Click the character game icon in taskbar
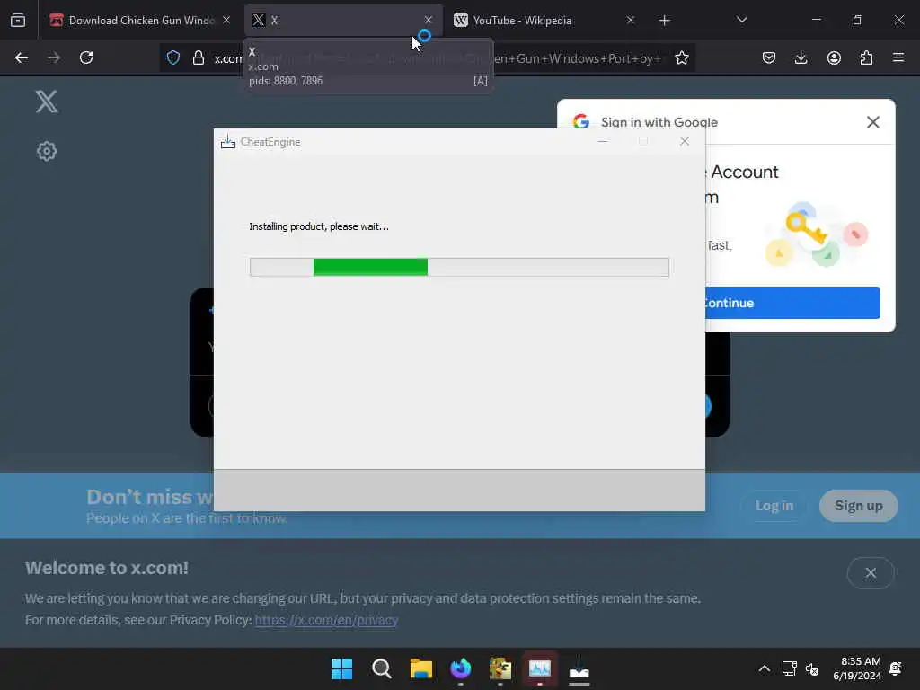Image resolution: width=920 pixels, height=690 pixels. pyautogui.click(x=500, y=668)
